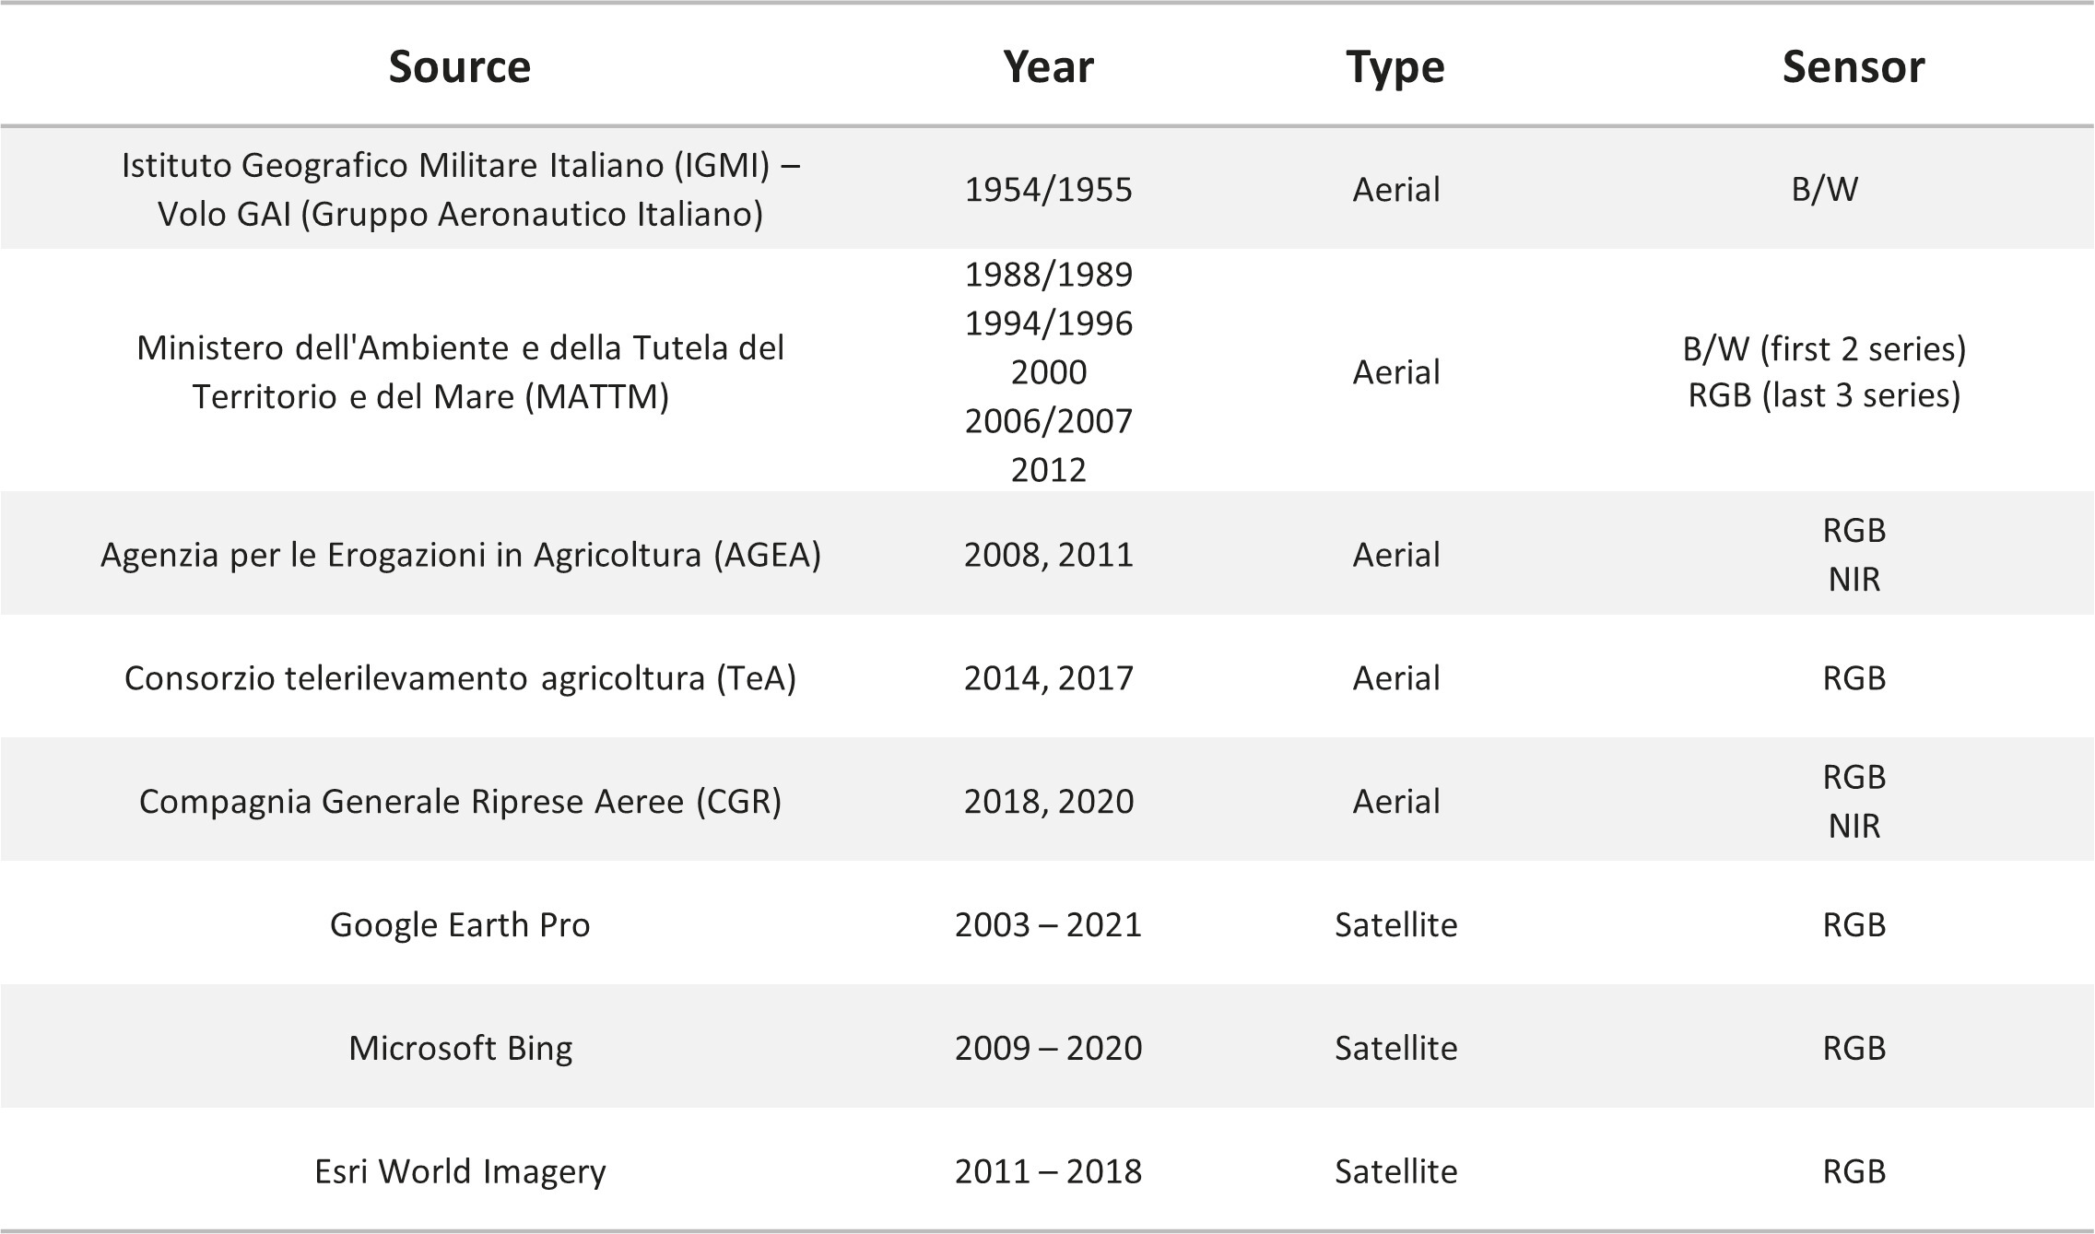Screen dimensions: 2095x1234
Task: Select the Agenzia per le Erogazioni AGEA cell
Action: (460, 555)
